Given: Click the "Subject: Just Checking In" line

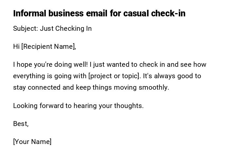Looking at the screenshot, I should click(x=52, y=28).
